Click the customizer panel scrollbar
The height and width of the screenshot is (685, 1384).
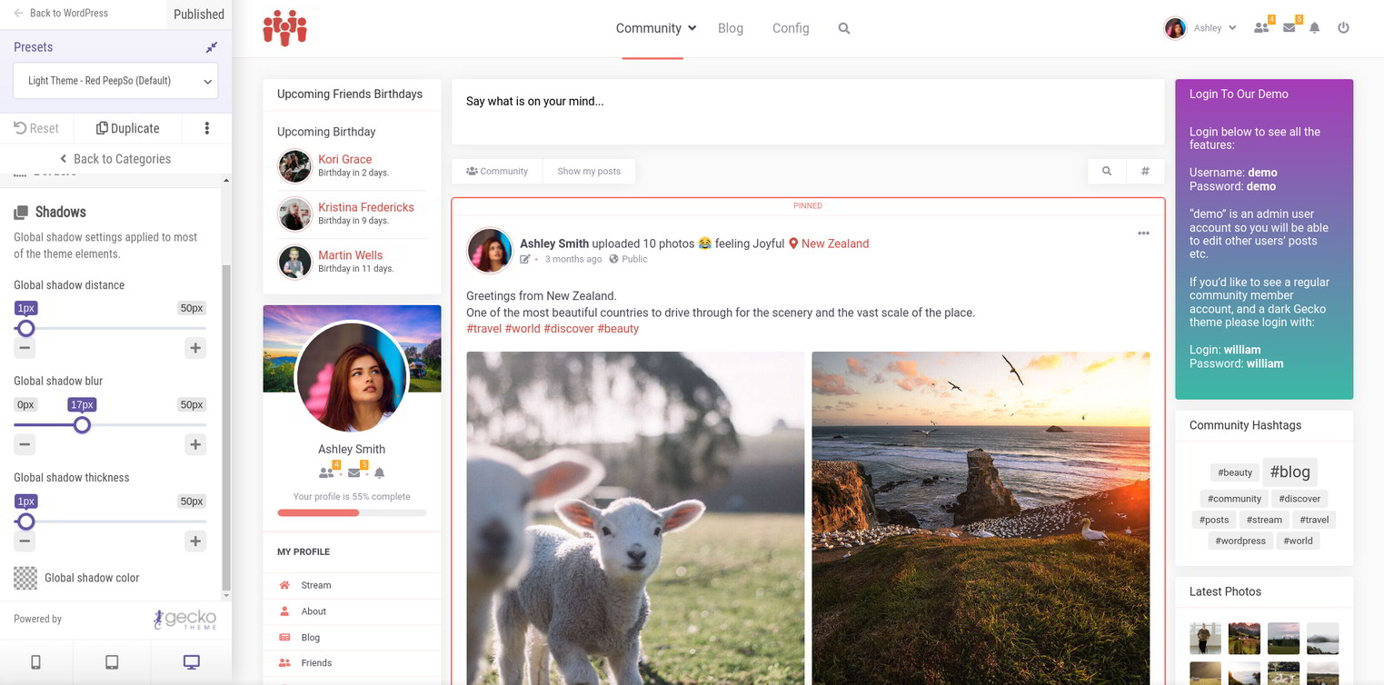pyautogui.click(x=226, y=427)
